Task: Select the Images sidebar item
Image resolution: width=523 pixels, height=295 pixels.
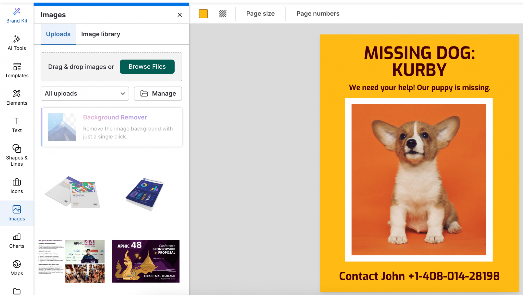Action: coord(17,213)
